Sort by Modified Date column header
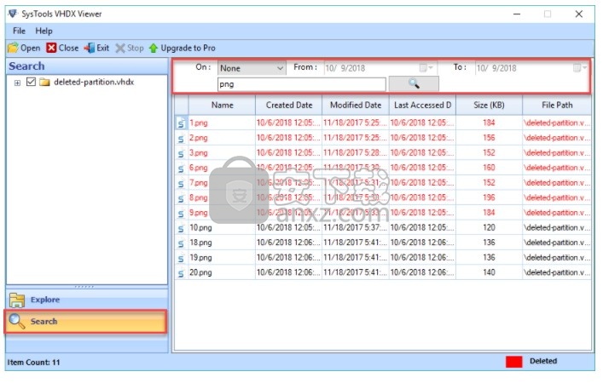Image resolution: width=603 pixels, height=383 pixels. click(x=356, y=106)
